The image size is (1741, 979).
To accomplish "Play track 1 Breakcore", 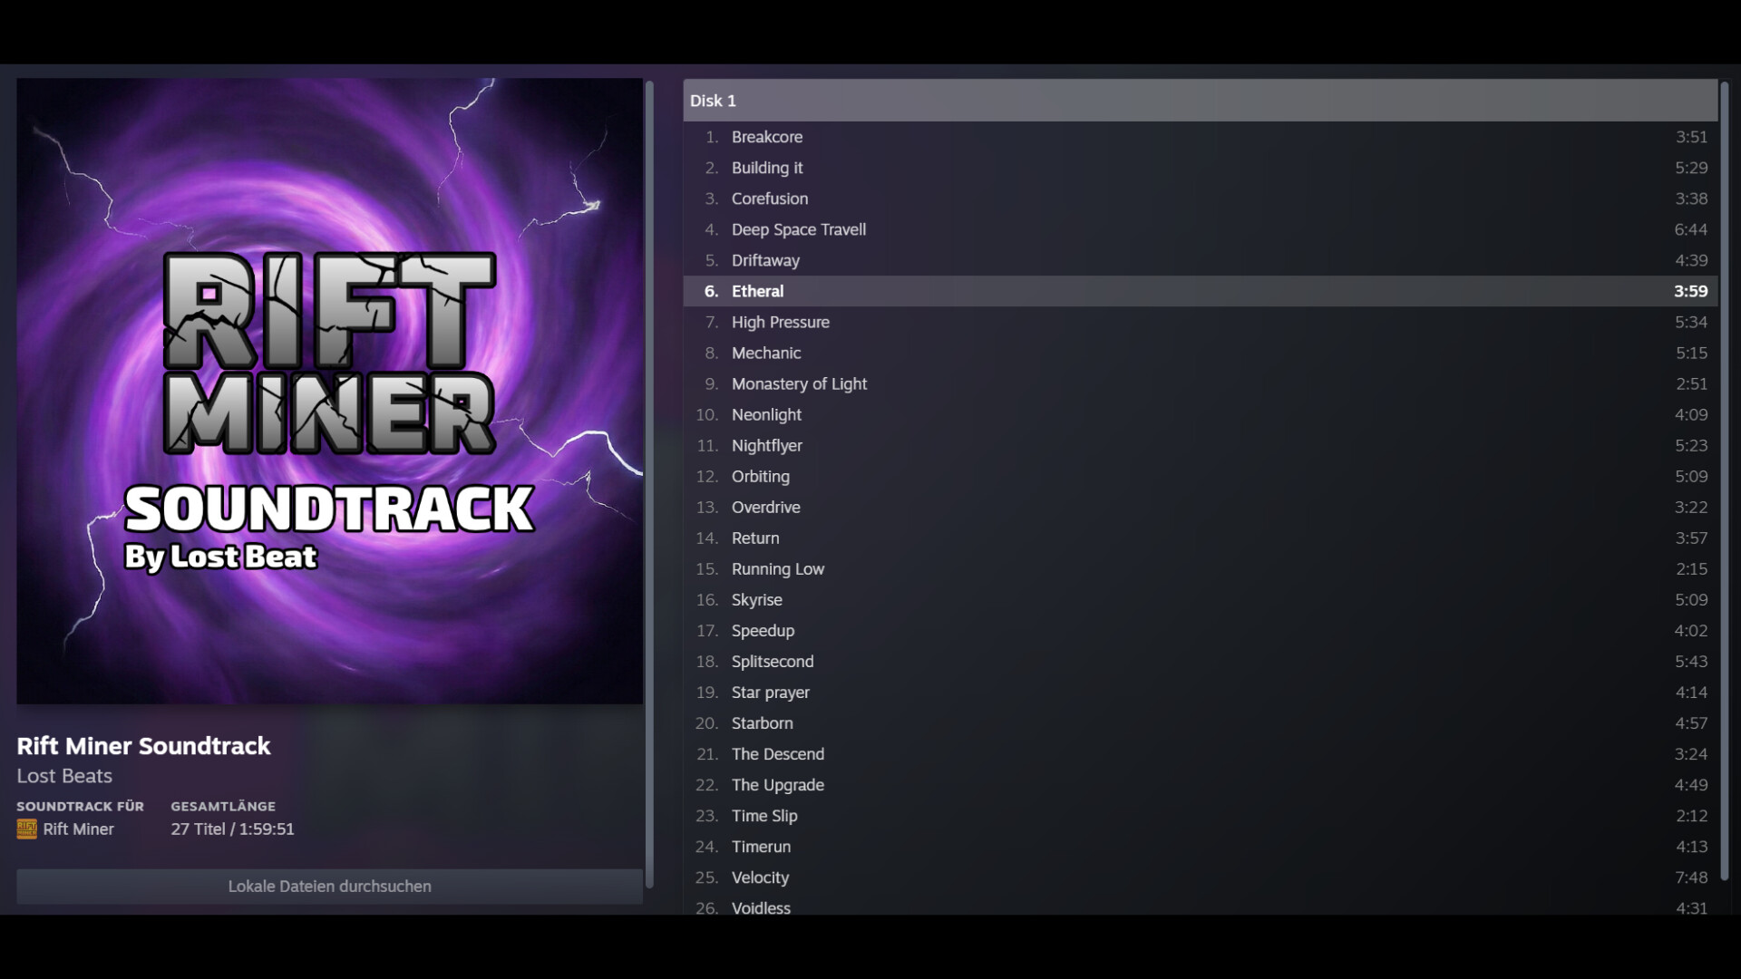I will point(767,137).
